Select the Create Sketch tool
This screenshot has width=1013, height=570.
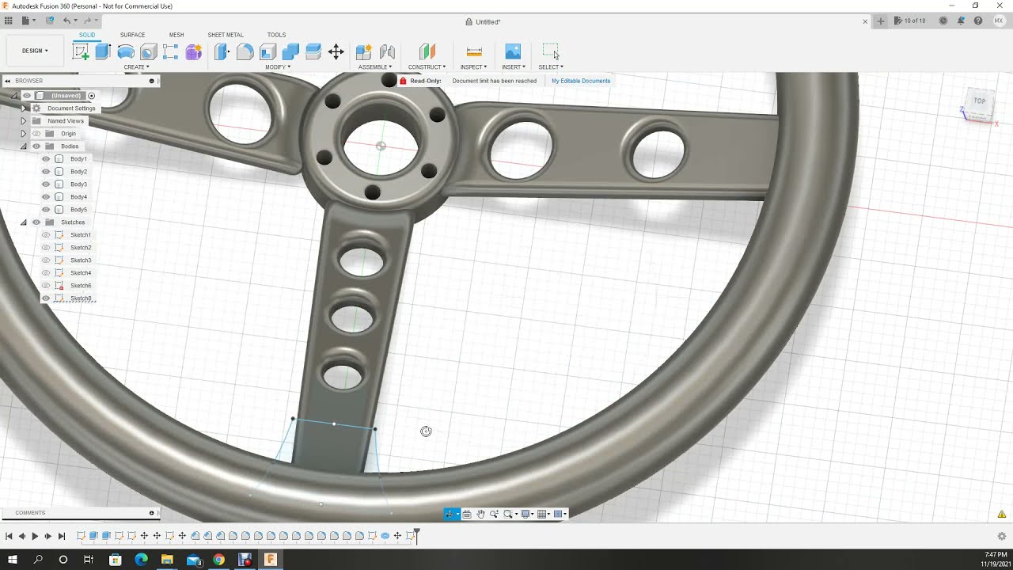[x=81, y=51]
